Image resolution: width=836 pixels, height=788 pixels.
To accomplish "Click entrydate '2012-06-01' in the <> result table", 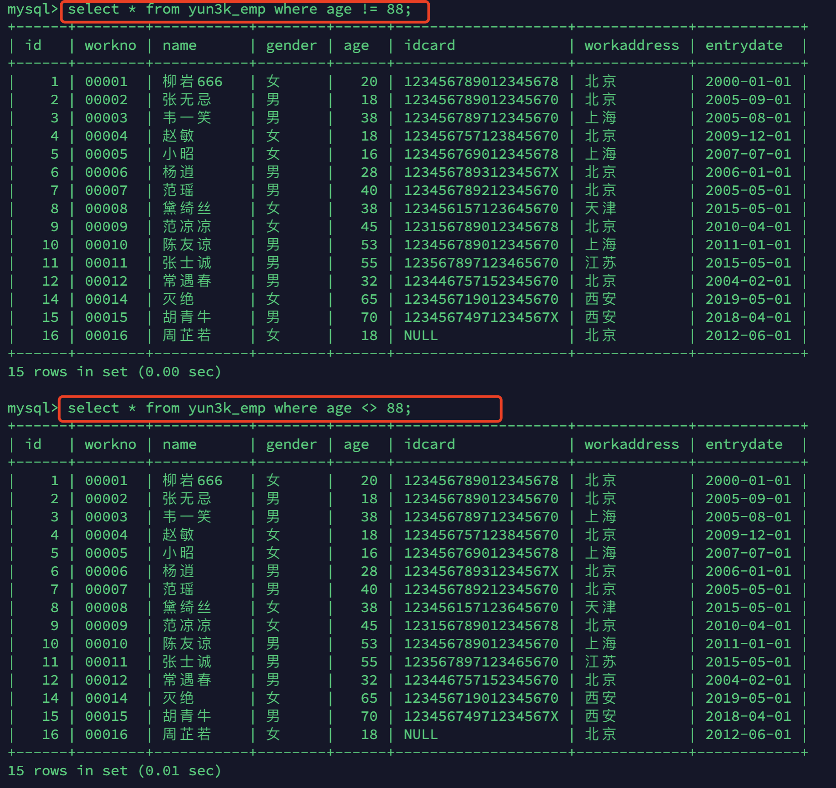I will point(748,734).
